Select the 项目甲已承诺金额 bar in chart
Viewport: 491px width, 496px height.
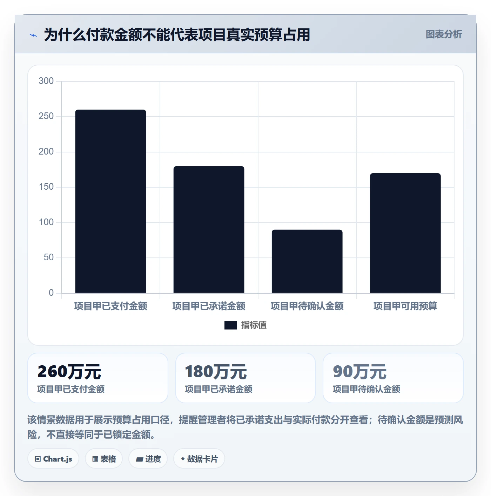209,229
